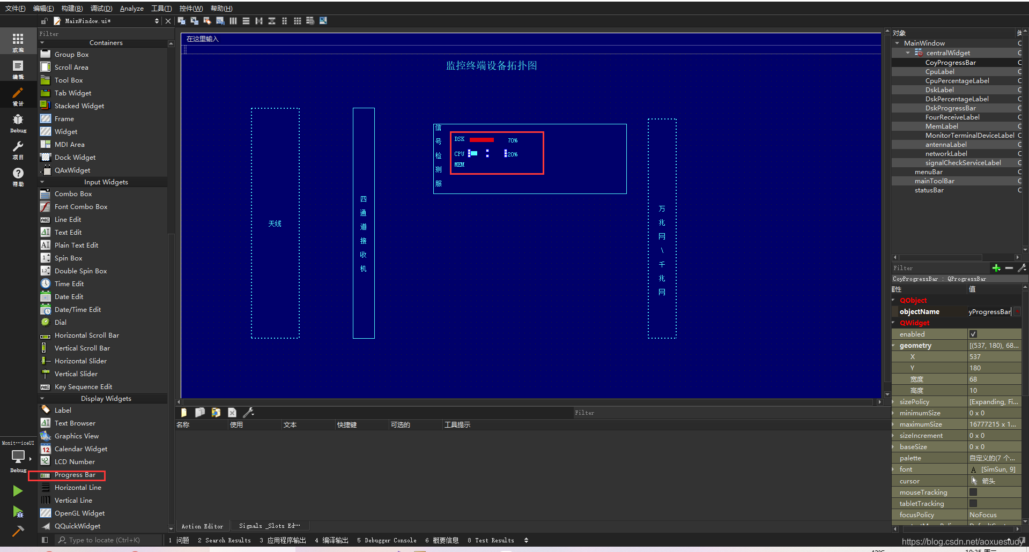Apply horizontal layout from toolbar
Screen dimensions: 1029x552
pos(233,21)
